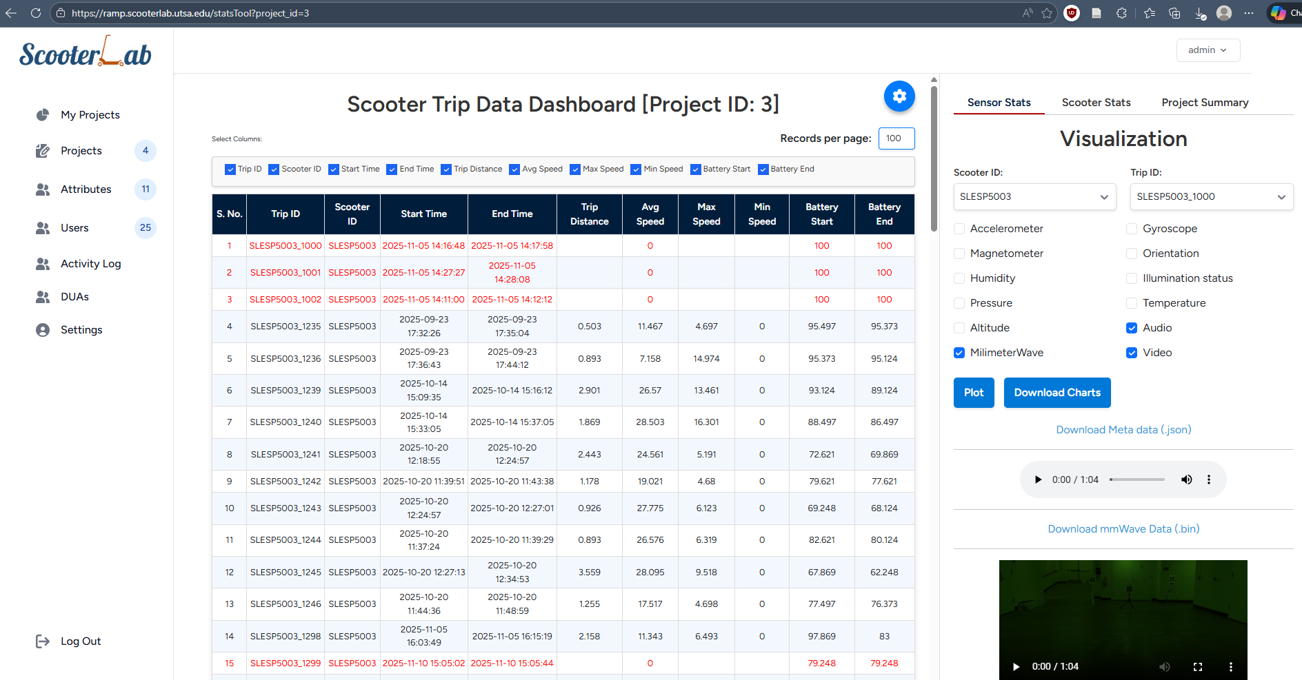
Task: Open Users from the sidebar
Action: pyautogui.click(x=43, y=227)
